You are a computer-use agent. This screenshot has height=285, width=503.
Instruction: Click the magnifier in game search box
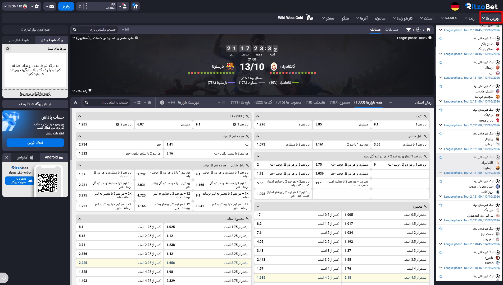coord(75,30)
